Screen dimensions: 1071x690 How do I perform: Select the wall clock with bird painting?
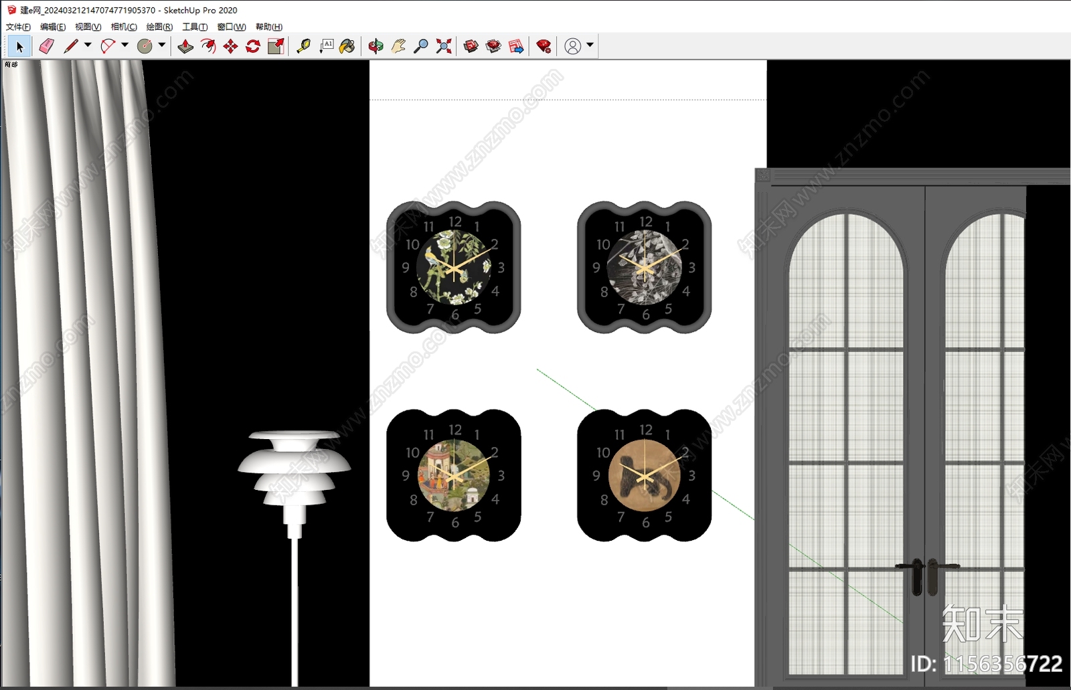(x=453, y=267)
